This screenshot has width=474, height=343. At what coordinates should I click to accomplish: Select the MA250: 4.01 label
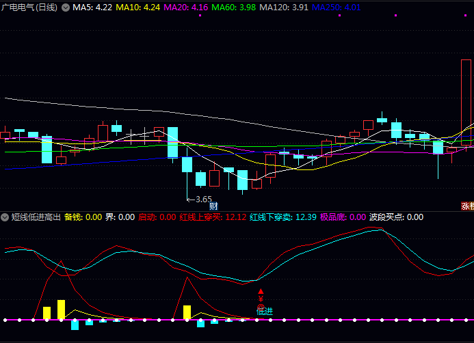[336, 8]
